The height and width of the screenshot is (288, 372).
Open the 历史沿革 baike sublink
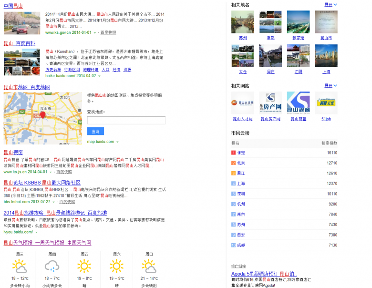point(53,70)
